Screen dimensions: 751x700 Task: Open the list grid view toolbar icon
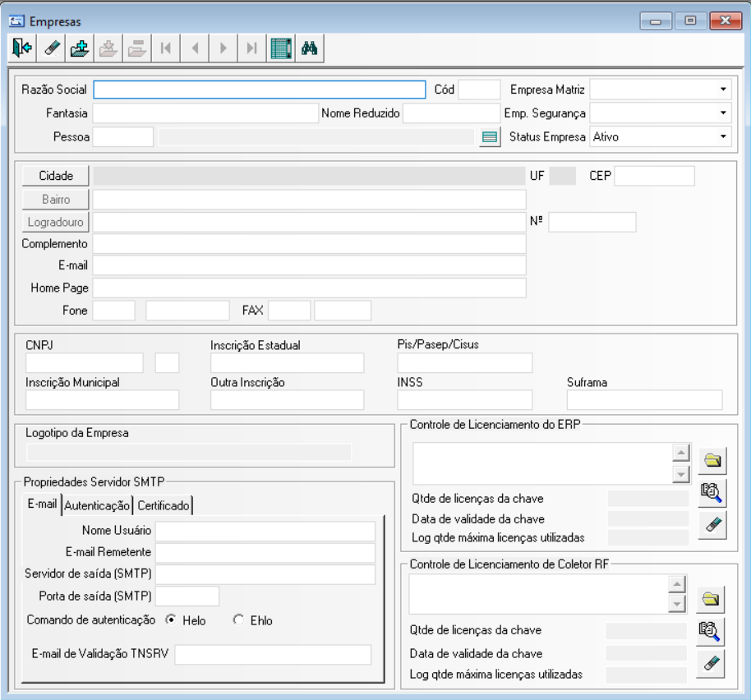[x=281, y=48]
